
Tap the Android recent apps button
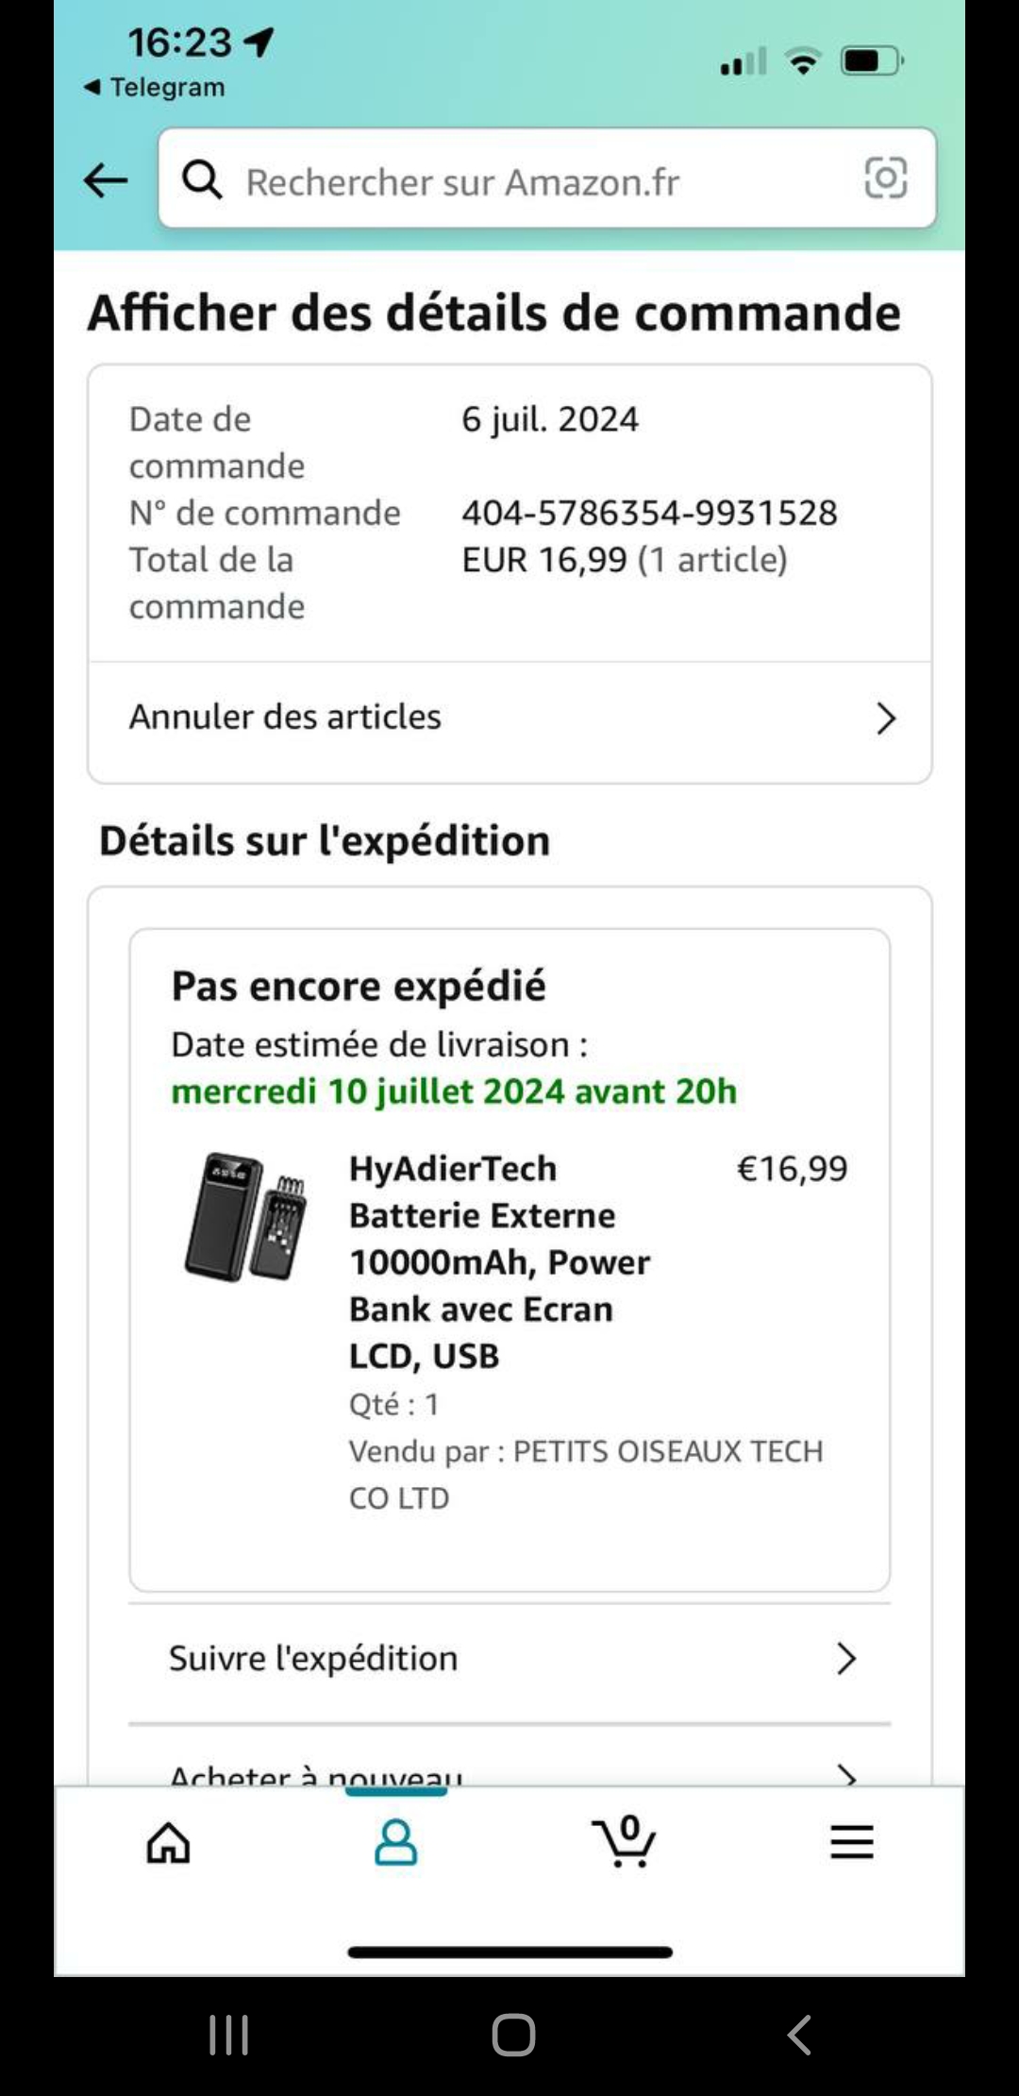click(228, 2035)
